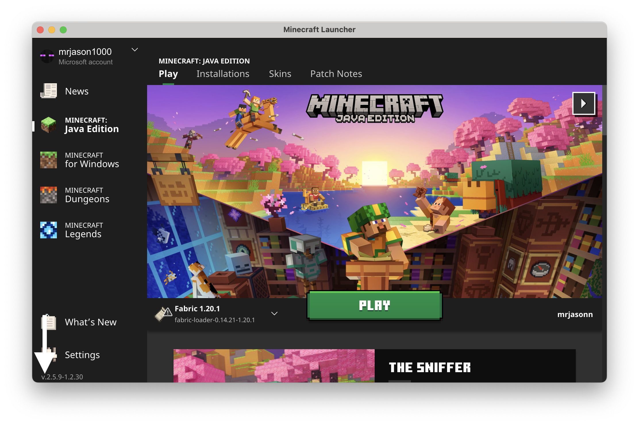Click the launcher version number text

pos(62,377)
